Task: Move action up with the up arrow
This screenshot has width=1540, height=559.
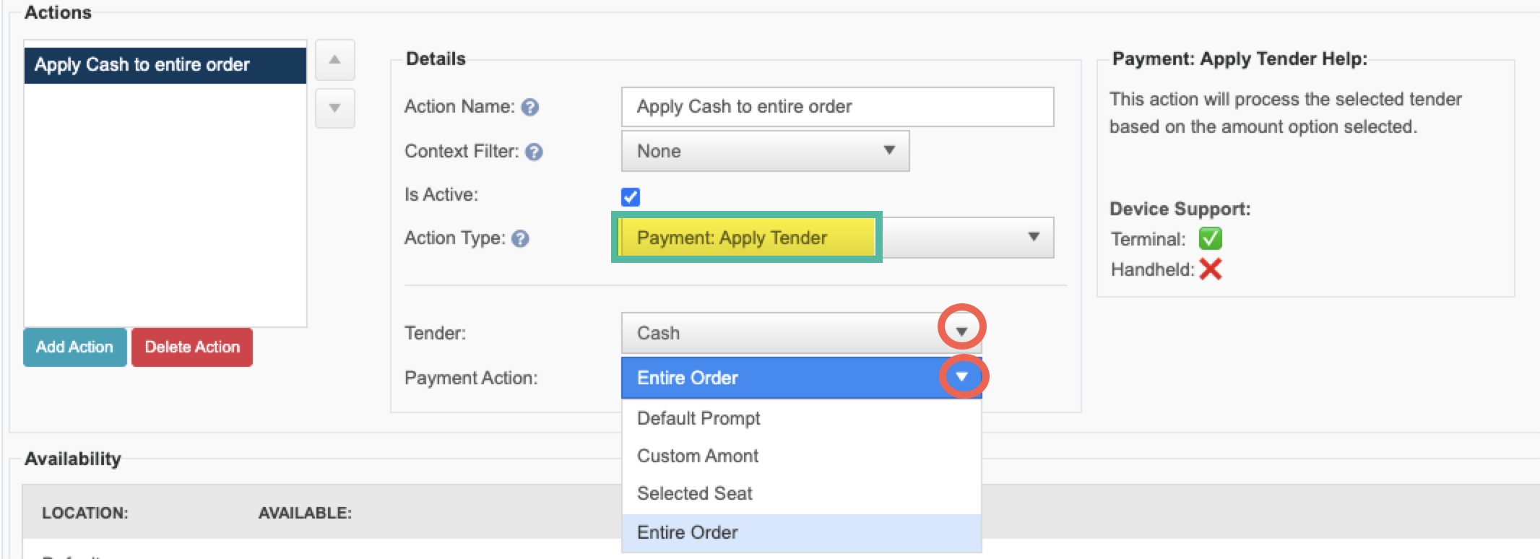Action: coord(334,60)
